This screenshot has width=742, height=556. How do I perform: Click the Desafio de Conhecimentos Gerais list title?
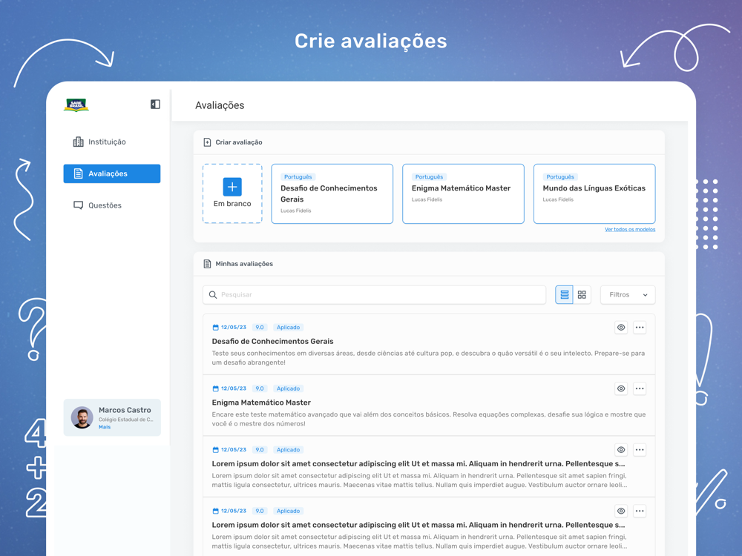click(272, 341)
